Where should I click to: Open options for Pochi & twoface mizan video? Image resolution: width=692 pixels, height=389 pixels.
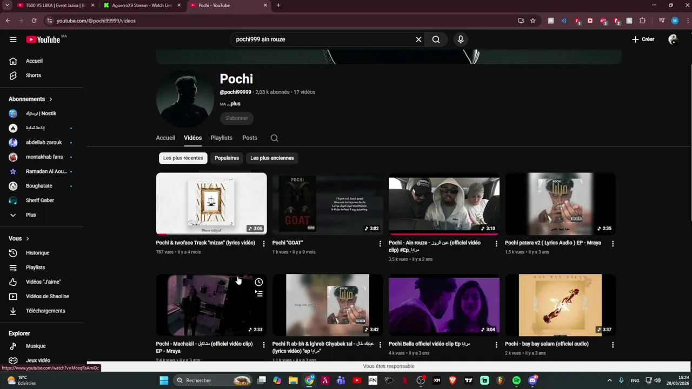tap(264, 244)
